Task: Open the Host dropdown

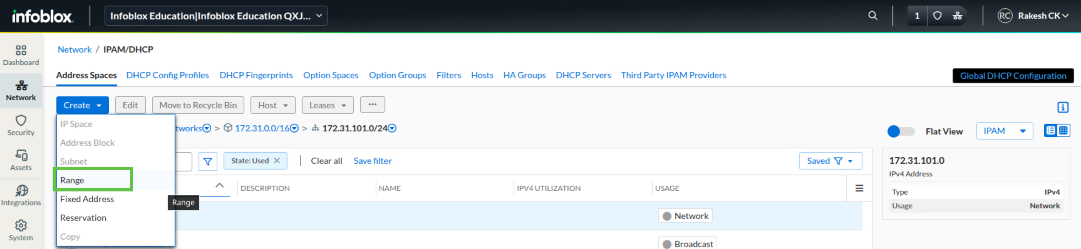Action: tap(273, 105)
